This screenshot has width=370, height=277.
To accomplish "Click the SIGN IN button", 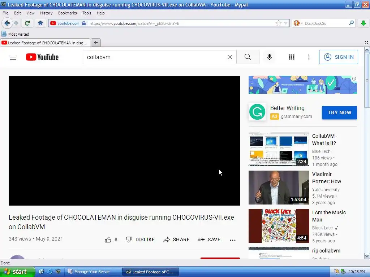I will 338,57.
